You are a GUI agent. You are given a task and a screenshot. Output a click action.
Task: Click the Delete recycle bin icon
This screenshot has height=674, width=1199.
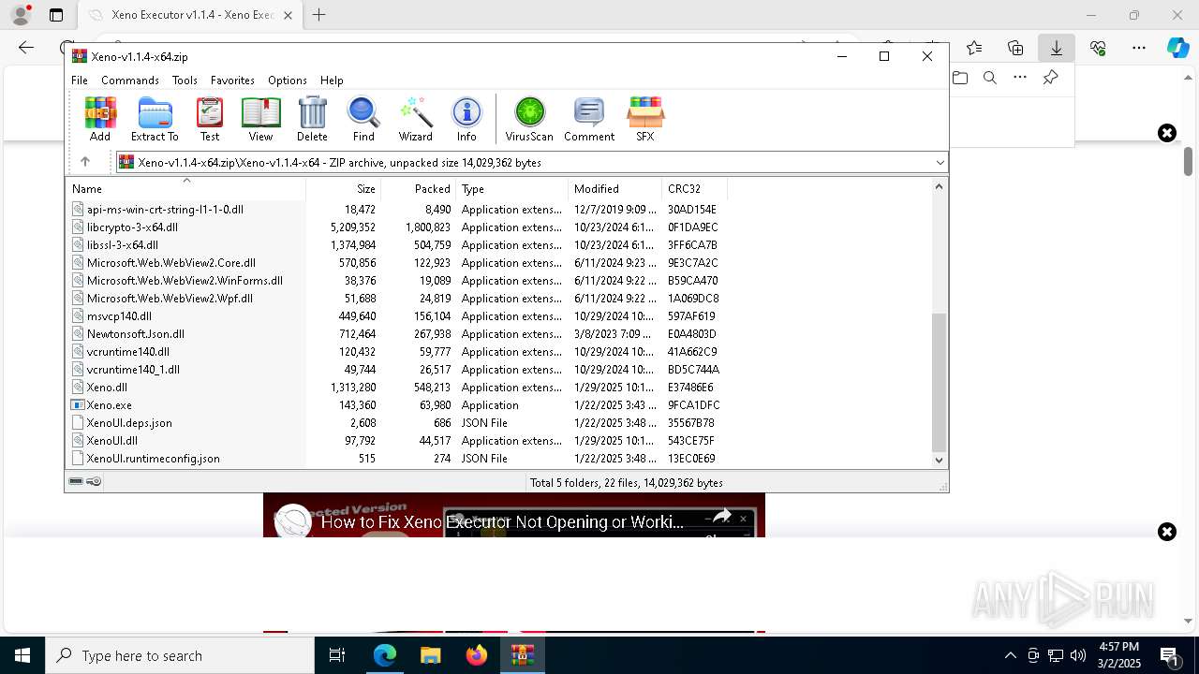click(312, 119)
